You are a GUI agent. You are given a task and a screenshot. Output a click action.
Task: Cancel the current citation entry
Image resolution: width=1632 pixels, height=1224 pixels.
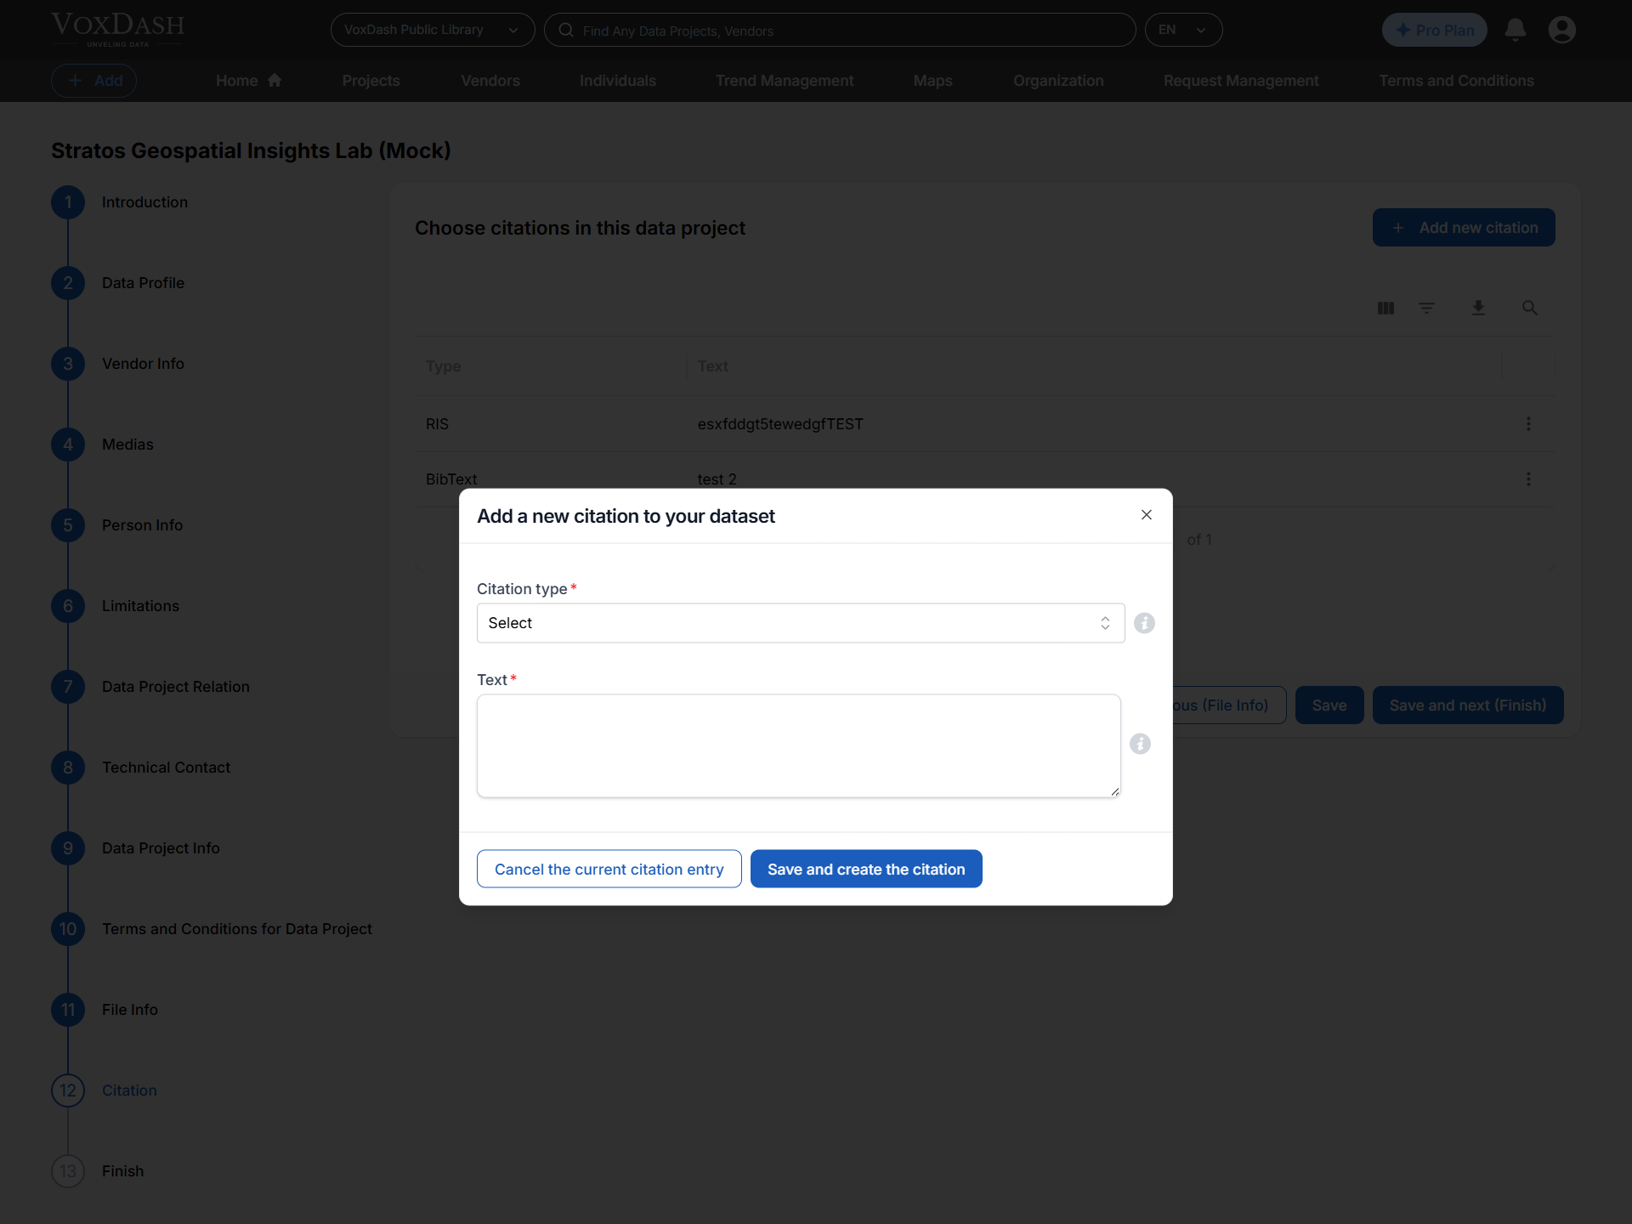click(609, 869)
